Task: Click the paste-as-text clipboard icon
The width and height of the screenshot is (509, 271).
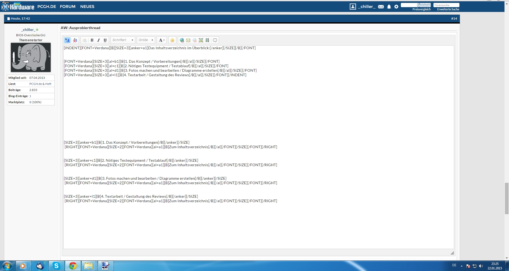Action: [x=85, y=40]
